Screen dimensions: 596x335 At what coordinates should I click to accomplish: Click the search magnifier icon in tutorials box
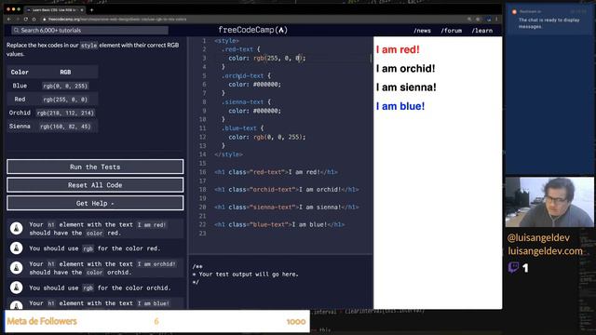pyautogui.click(x=16, y=30)
